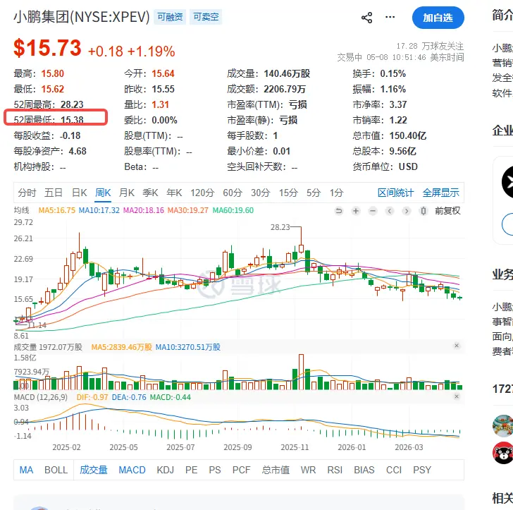The height and width of the screenshot is (510, 513).
Task: Close the MACD indicator panel
Action: [457, 396]
